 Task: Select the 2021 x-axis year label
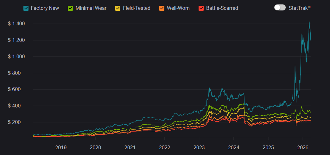pos(130,147)
